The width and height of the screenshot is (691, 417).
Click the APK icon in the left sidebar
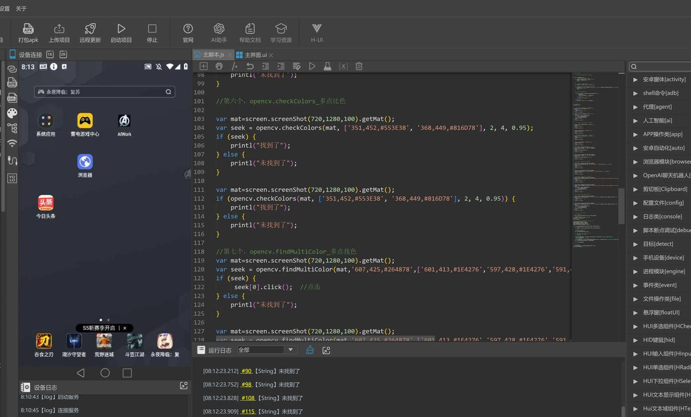[11, 82]
